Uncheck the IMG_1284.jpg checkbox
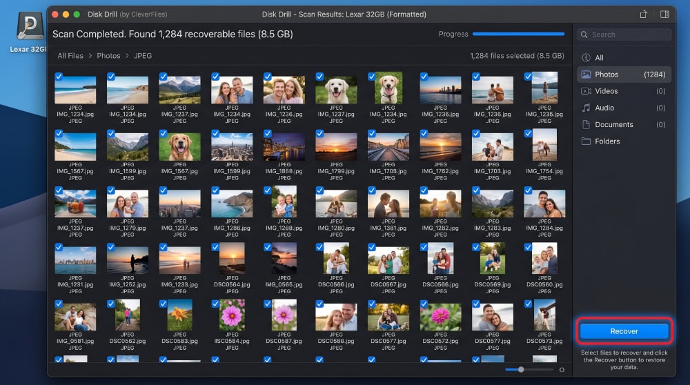690x385 pixels. [x=528, y=190]
